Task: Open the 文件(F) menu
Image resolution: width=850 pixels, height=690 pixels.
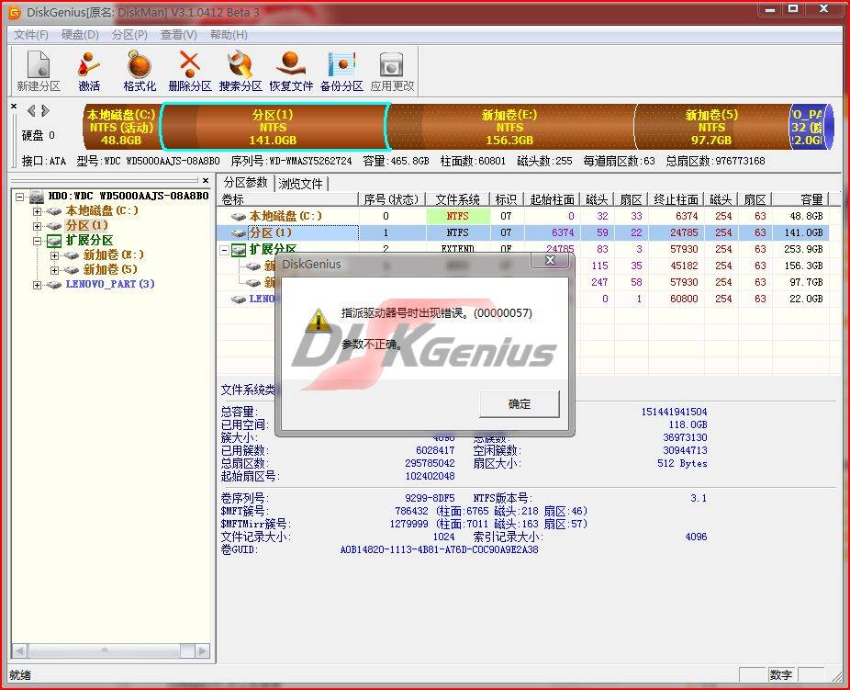Action: 31,35
